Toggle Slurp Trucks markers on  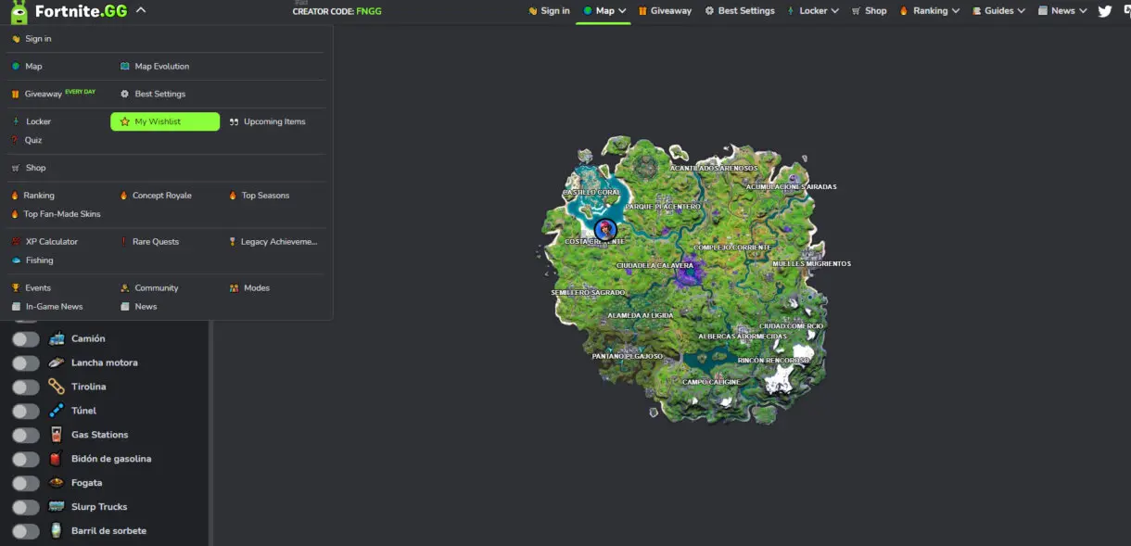pyautogui.click(x=26, y=508)
